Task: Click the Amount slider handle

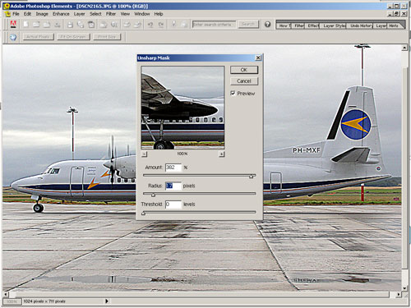Action: point(251,177)
